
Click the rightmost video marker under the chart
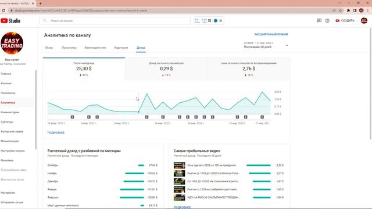point(262,117)
